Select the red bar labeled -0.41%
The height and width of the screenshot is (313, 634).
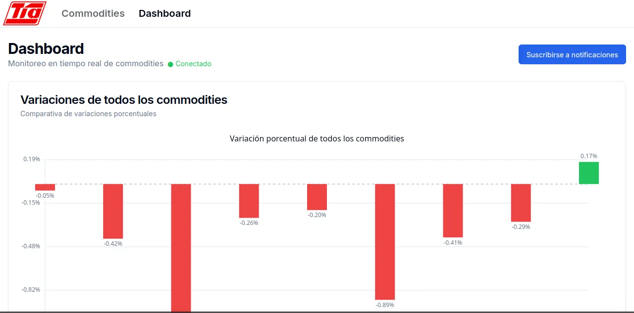coord(453,211)
